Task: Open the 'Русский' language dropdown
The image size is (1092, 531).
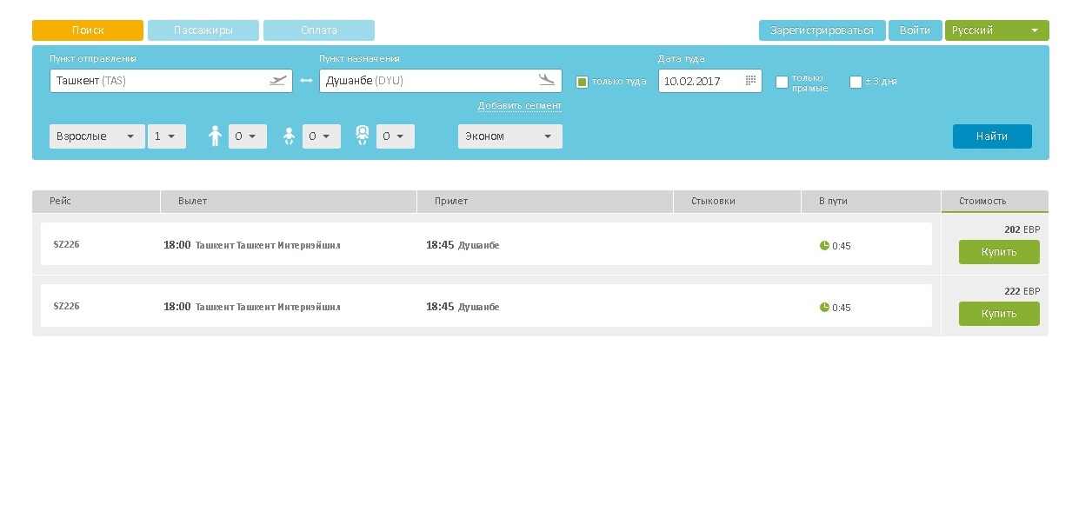Action: (996, 30)
